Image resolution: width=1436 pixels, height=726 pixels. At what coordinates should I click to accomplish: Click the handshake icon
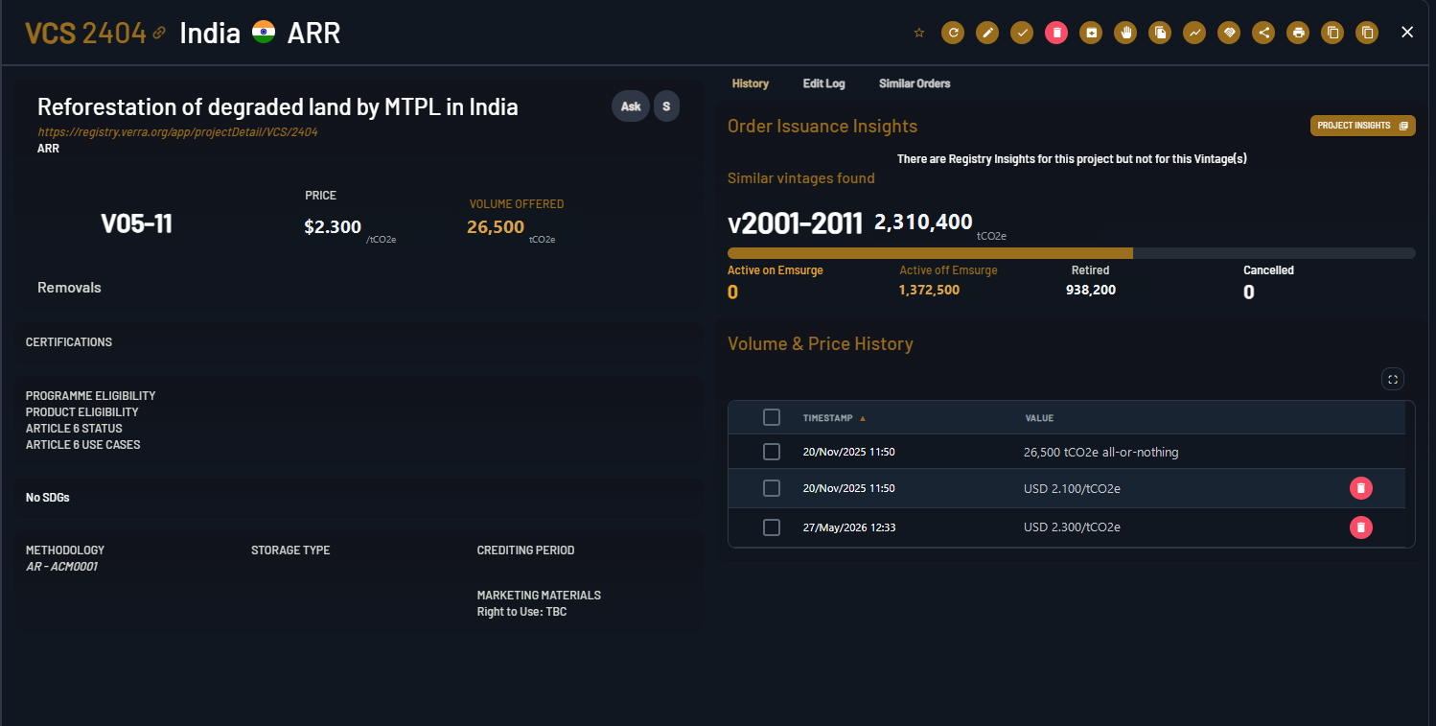click(x=1230, y=33)
